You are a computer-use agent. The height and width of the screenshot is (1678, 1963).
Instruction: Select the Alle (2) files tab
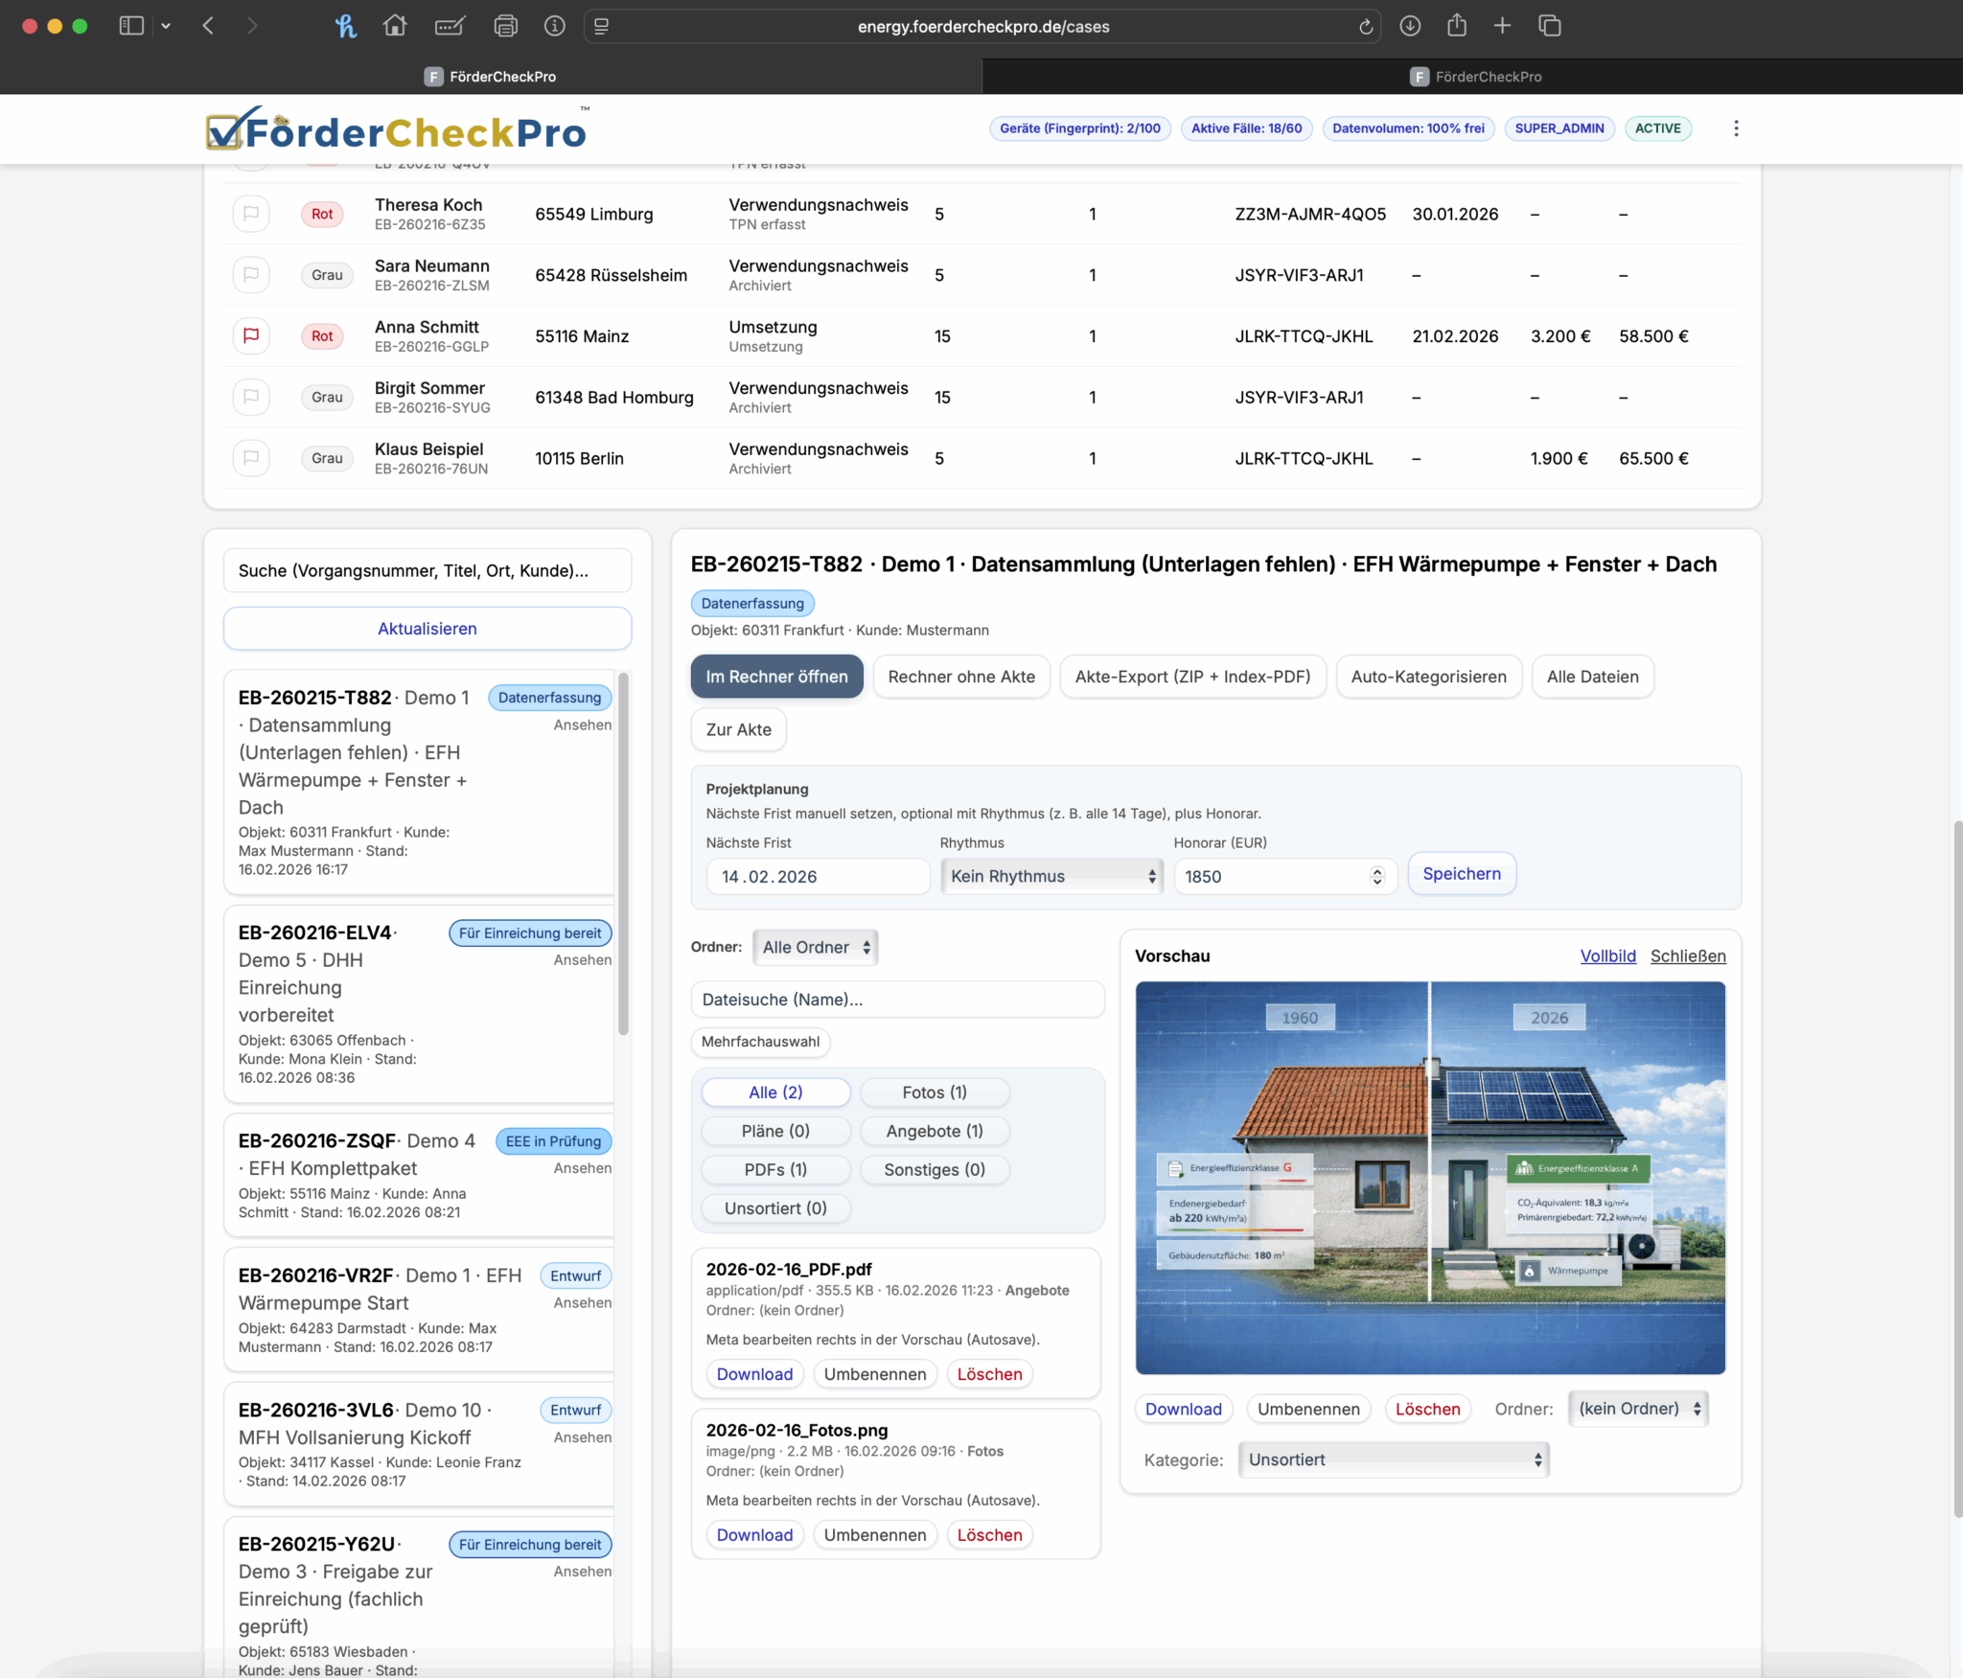click(x=774, y=1092)
